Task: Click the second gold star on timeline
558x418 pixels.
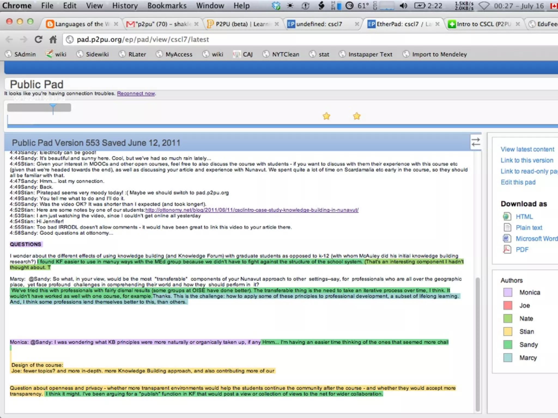Action: coord(357,116)
